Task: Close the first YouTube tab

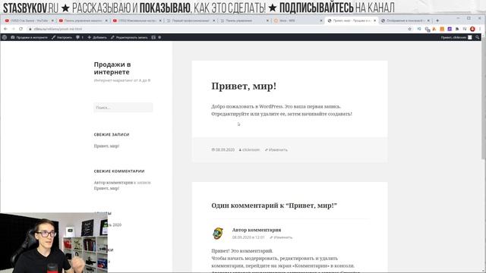Action: click(52, 20)
